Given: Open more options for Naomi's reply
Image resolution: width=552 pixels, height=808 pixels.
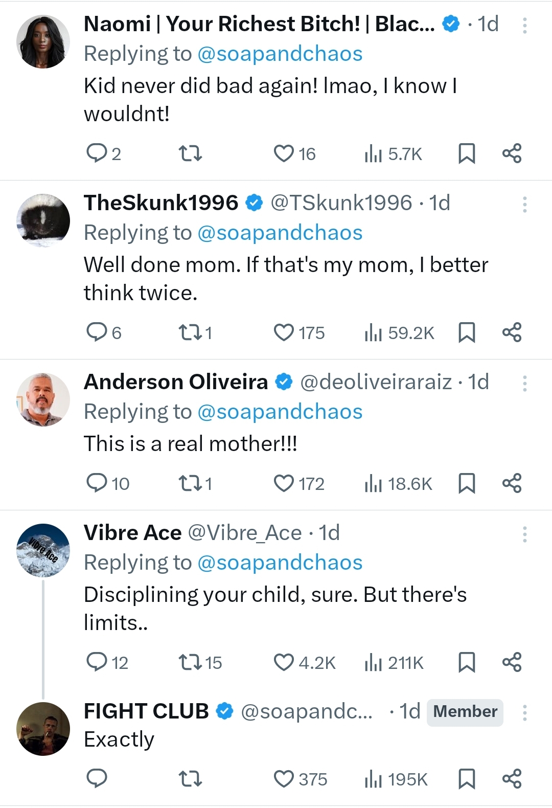Looking at the screenshot, I should [524, 26].
